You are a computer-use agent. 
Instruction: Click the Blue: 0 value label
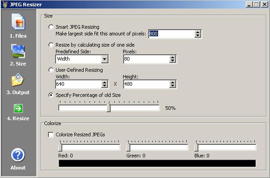tap(202, 156)
